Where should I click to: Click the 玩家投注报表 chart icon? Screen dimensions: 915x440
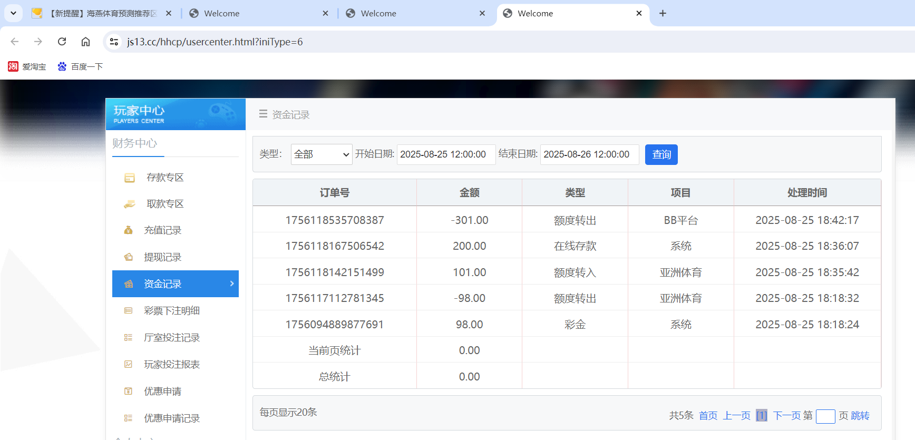[x=128, y=364]
